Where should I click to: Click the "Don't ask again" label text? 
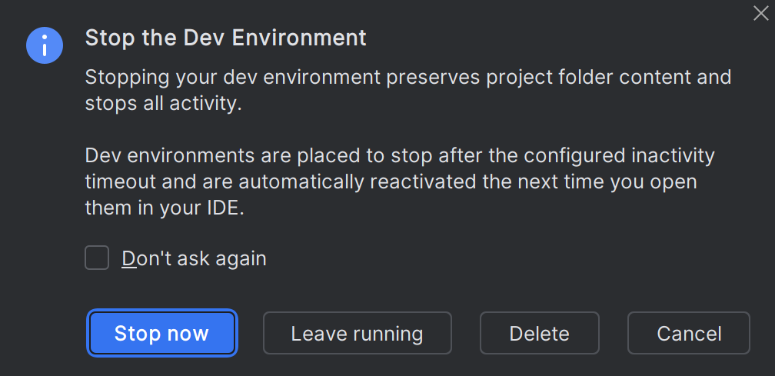tap(194, 258)
